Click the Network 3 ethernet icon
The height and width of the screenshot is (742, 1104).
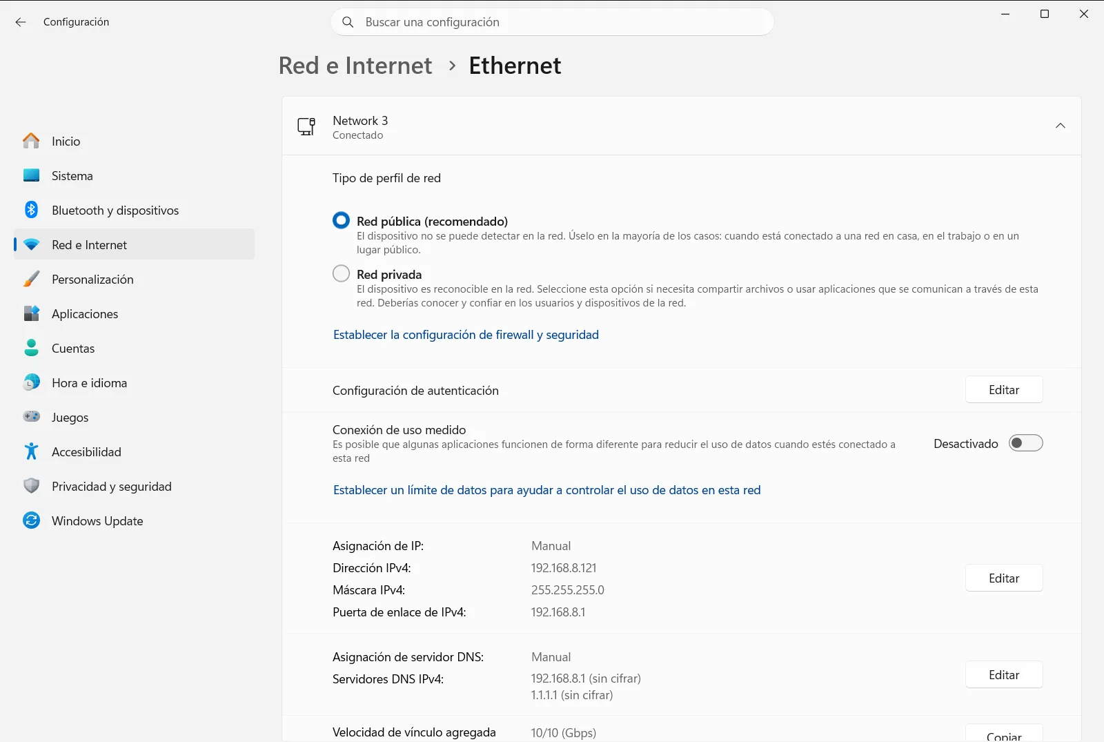pyautogui.click(x=306, y=126)
